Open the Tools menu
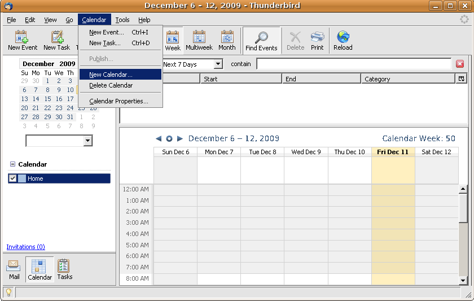The width and height of the screenshot is (474, 301). pyautogui.click(x=122, y=20)
